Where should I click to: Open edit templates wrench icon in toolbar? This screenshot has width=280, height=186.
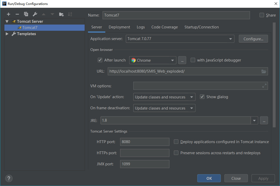click(x=35, y=14)
